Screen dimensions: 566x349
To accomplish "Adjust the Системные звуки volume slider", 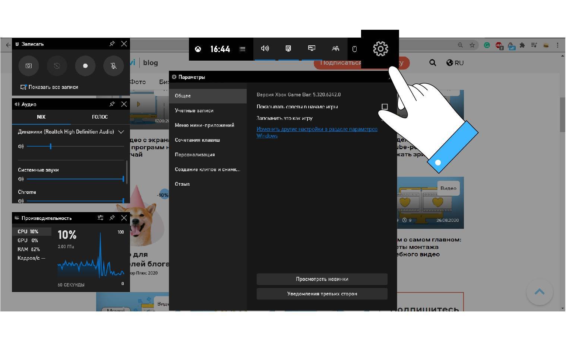I will [x=123, y=179].
